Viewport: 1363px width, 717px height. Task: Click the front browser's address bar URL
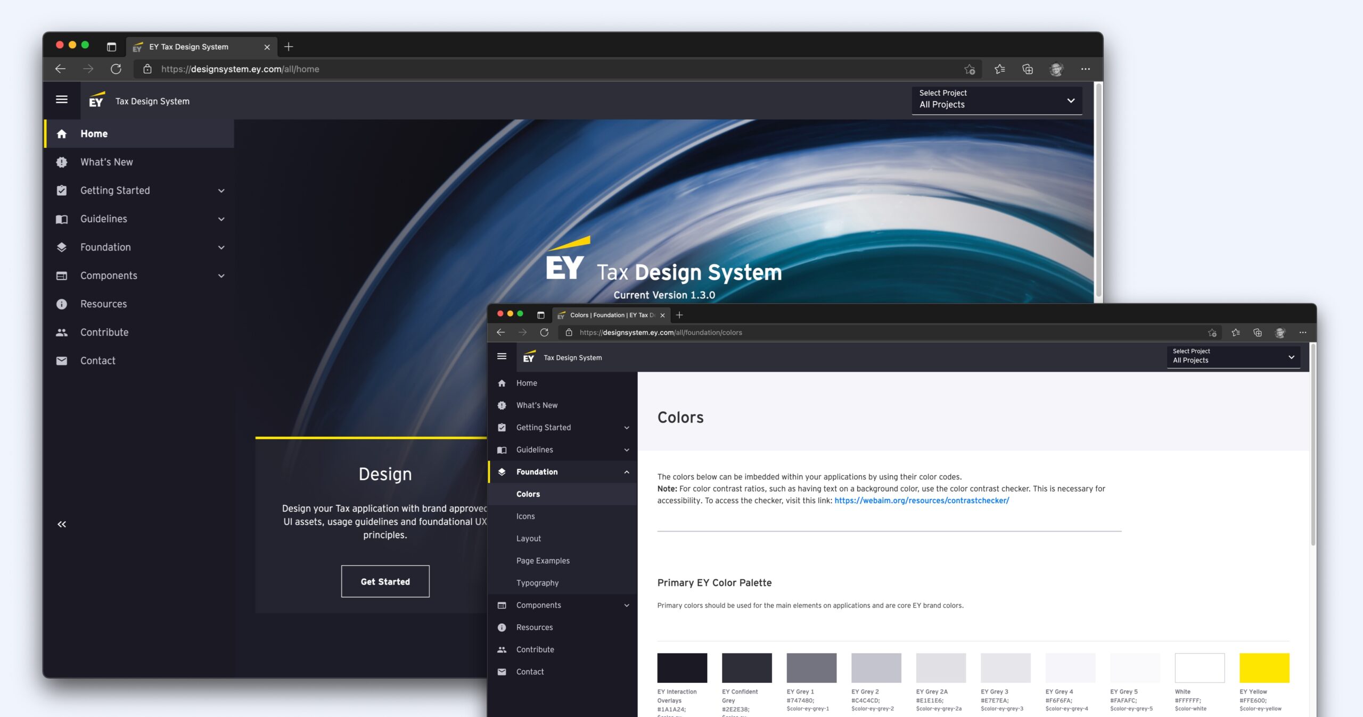click(x=660, y=332)
